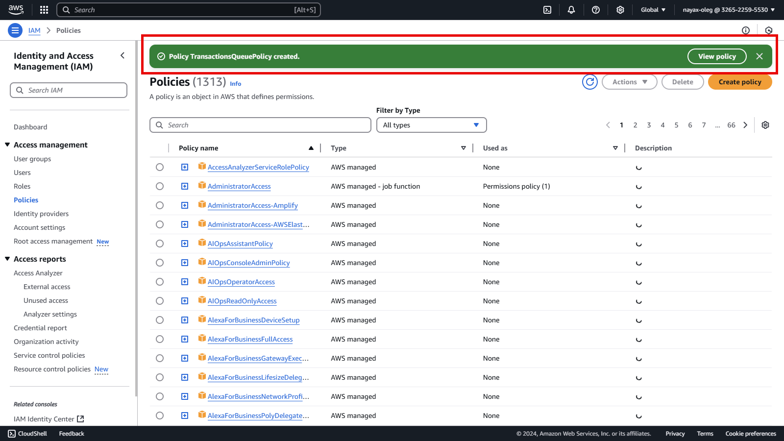Select AIOpsAssistantPolicy radio button
The height and width of the screenshot is (441, 784).
point(160,244)
